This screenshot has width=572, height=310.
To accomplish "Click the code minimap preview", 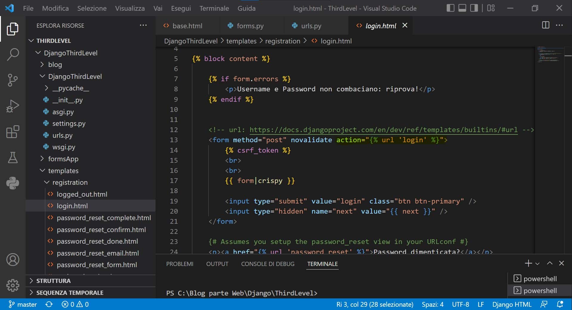I will click(x=549, y=54).
